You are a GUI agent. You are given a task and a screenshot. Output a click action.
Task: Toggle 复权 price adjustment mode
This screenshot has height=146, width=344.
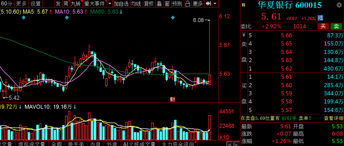click(148, 4)
